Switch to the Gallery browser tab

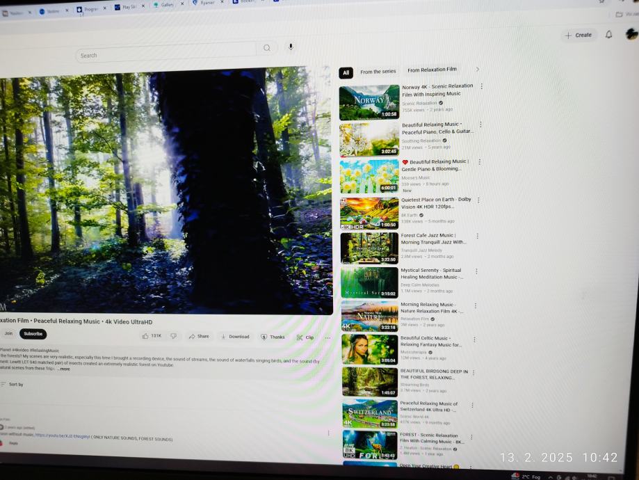(164, 5)
